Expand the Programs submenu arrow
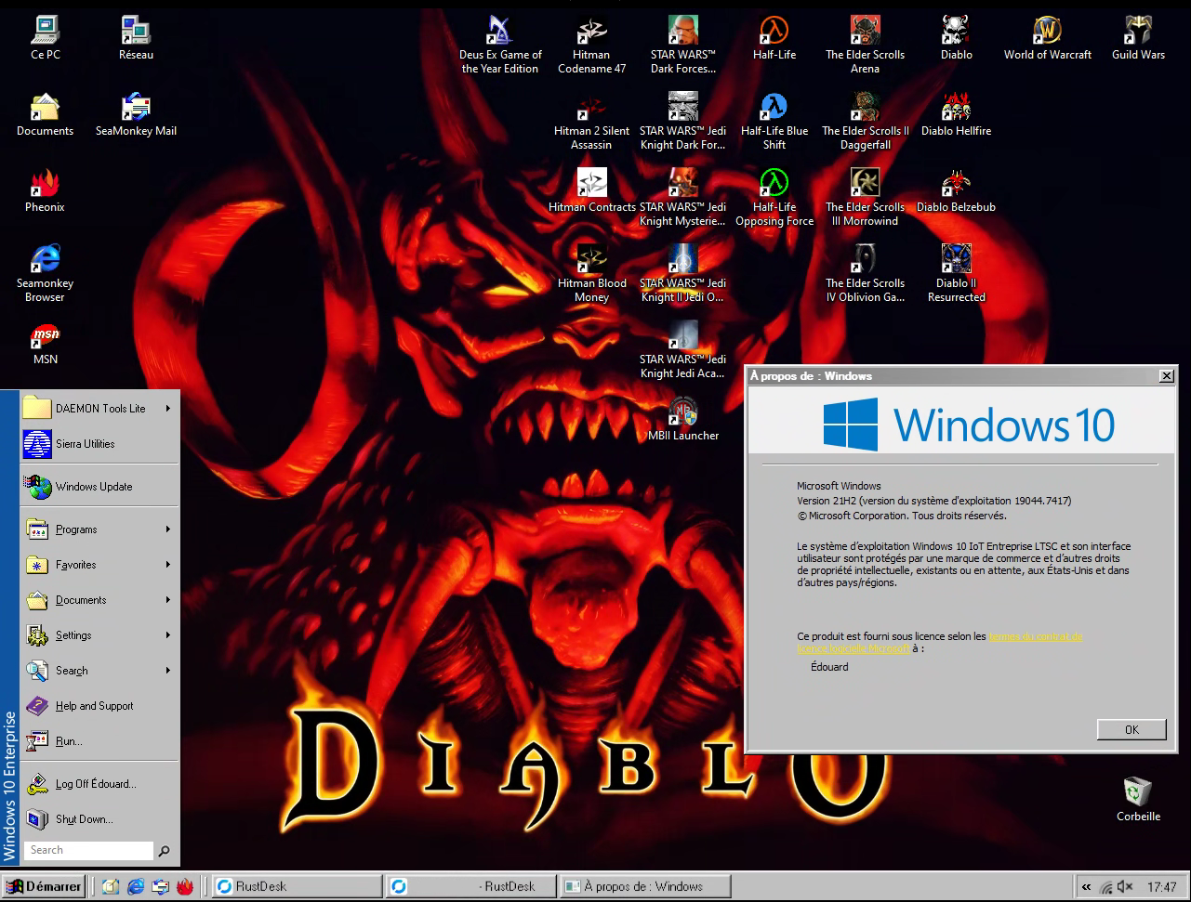Viewport: 1191px width, 902px height. point(168,529)
